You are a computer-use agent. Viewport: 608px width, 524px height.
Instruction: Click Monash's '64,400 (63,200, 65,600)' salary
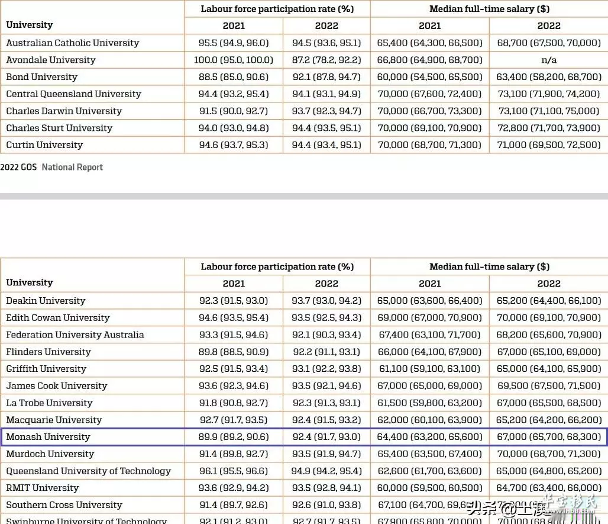pyautogui.click(x=429, y=437)
